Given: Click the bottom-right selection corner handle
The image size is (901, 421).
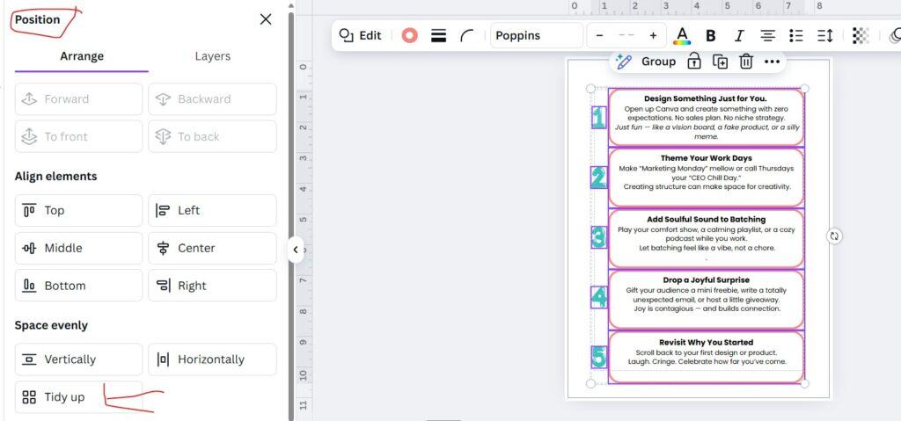Looking at the screenshot, I should tap(804, 384).
